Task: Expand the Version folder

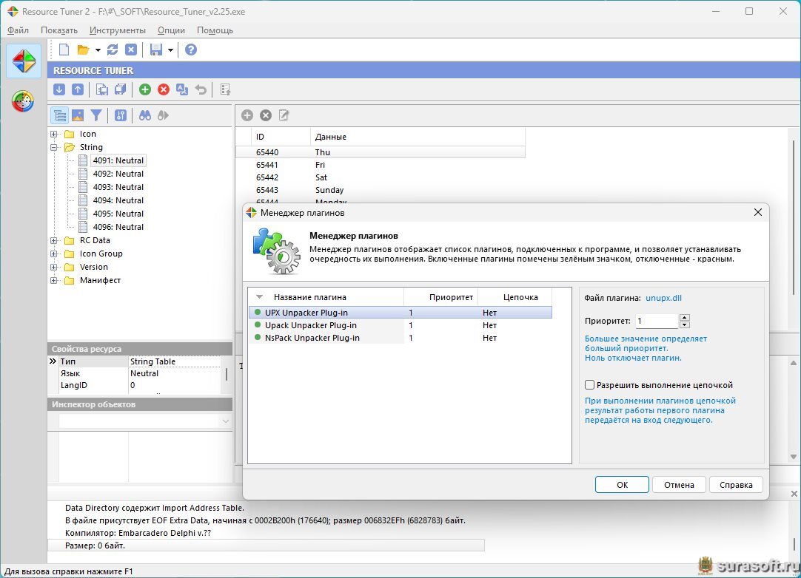Action: pos(53,267)
